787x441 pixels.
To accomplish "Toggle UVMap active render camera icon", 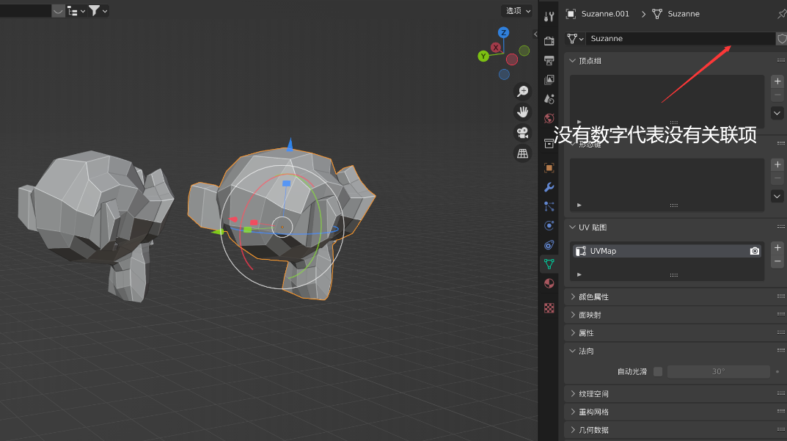I will pos(755,251).
